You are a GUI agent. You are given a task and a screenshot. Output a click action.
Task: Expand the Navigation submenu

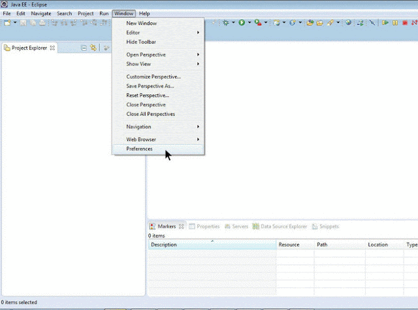point(158,126)
